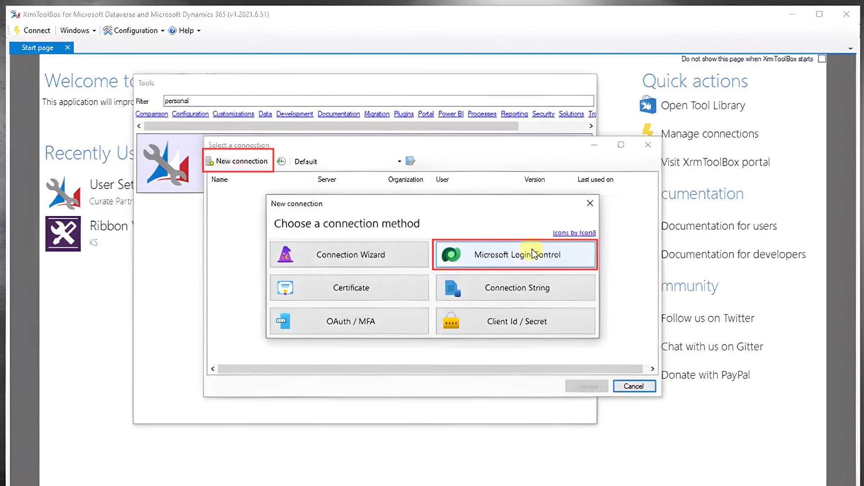Filter tools by Customizations category
This screenshot has width=864, height=486.
click(234, 114)
